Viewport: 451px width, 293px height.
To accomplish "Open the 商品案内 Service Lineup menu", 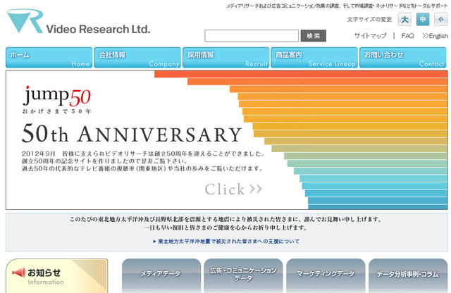I will click(314, 58).
